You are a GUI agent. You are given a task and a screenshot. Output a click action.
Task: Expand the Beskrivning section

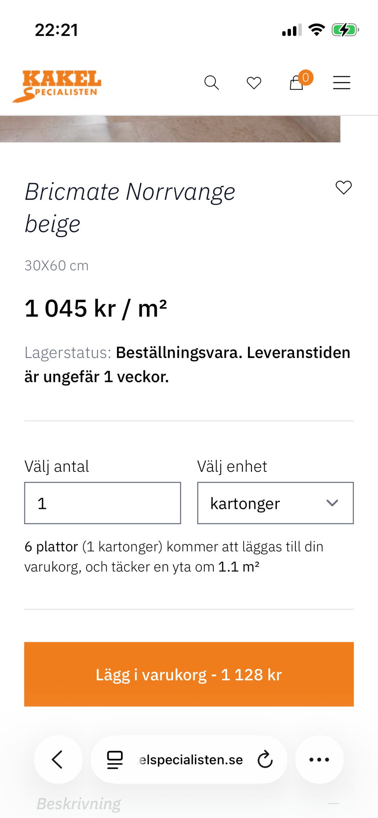[x=79, y=804]
